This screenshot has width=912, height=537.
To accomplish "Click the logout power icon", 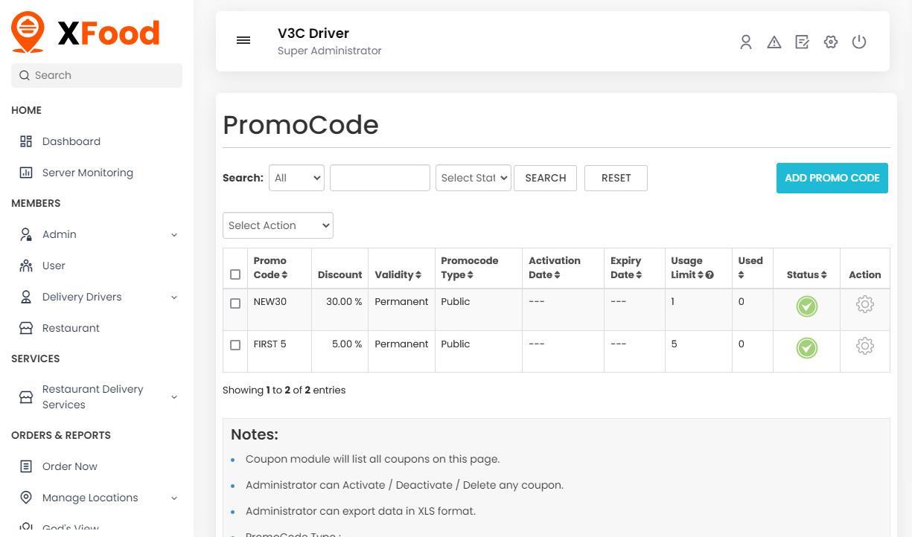I will pos(859,42).
